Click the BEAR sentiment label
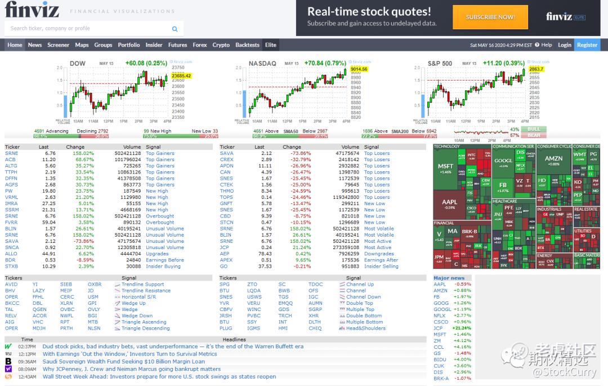Image resolution: width=608 pixels, height=386 pixels. [x=534, y=135]
